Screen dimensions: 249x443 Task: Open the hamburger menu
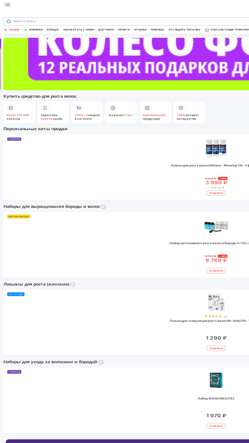7,5
